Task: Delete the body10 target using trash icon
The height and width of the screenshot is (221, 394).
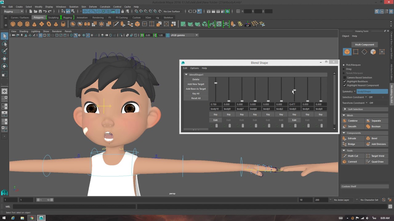Action: (x=216, y=126)
